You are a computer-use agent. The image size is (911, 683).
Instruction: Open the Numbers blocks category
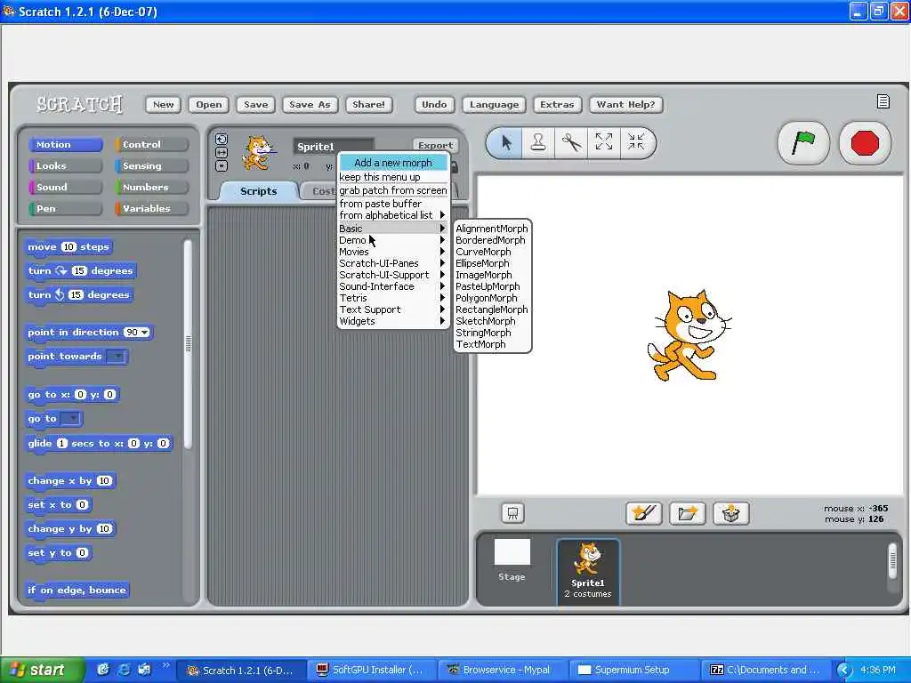(151, 187)
